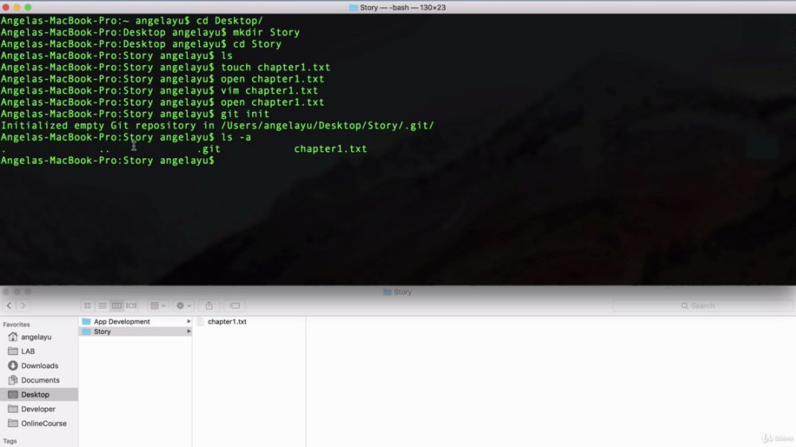Click the Finder Search field

click(x=702, y=305)
